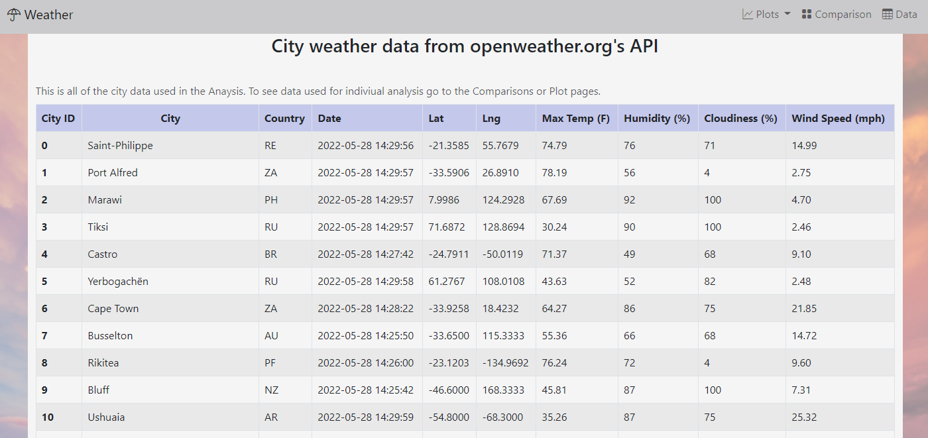
Task: Click country code NZ
Action: pos(271,390)
